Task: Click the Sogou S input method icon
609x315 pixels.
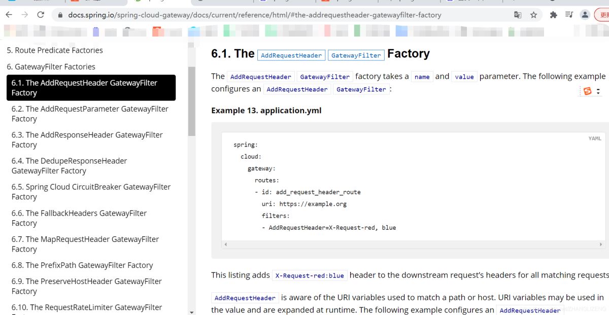Action: (587, 91)
